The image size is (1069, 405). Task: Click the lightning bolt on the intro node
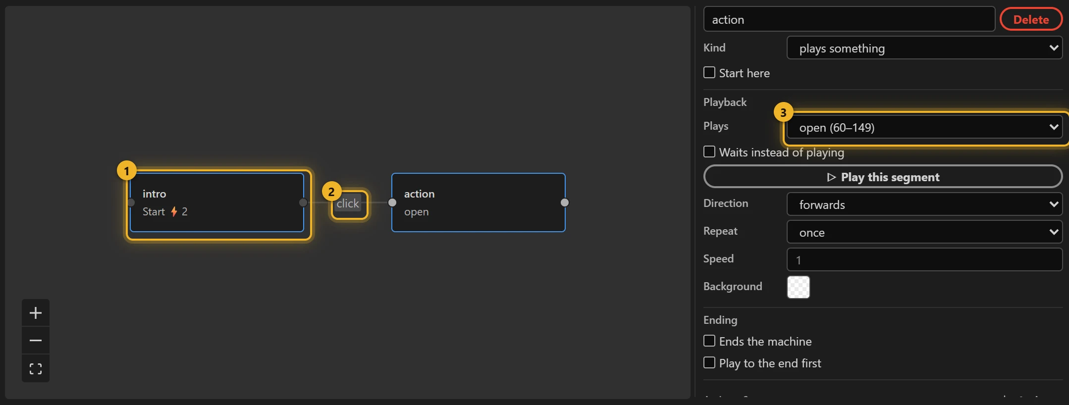pos(174,212)
